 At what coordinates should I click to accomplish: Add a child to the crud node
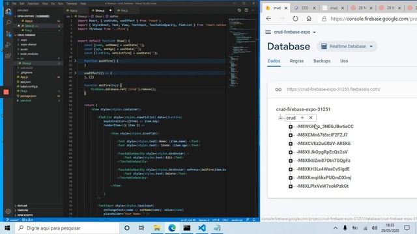pyautogui.click(x=302, y=118)
